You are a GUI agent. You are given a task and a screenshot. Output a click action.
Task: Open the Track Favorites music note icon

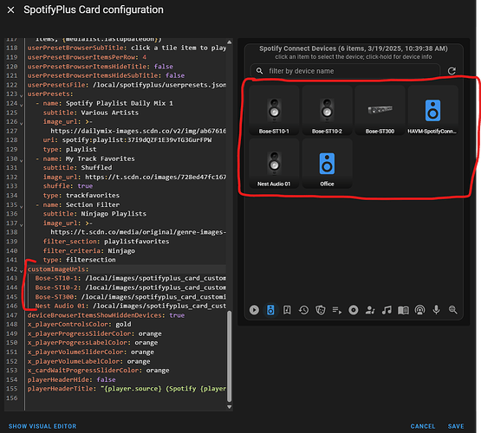(387, 310)
